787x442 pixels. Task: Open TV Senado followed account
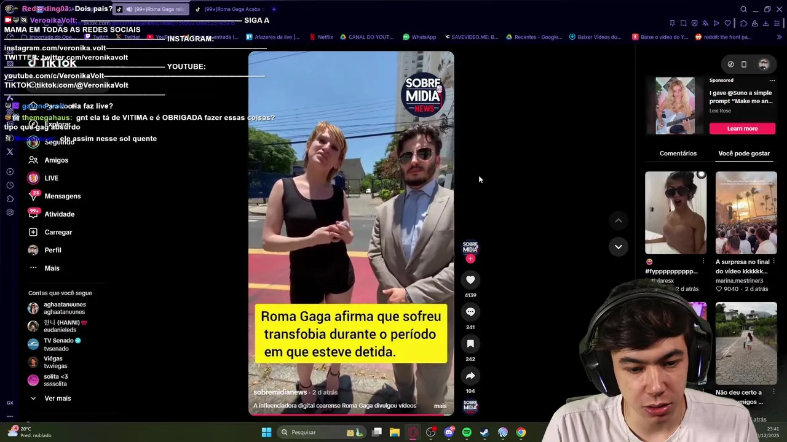[55, 344]
